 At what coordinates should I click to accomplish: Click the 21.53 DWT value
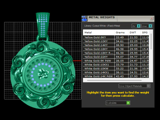[x=134, y=37]
